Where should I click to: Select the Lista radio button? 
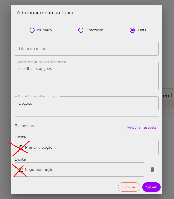click(132, 30)
